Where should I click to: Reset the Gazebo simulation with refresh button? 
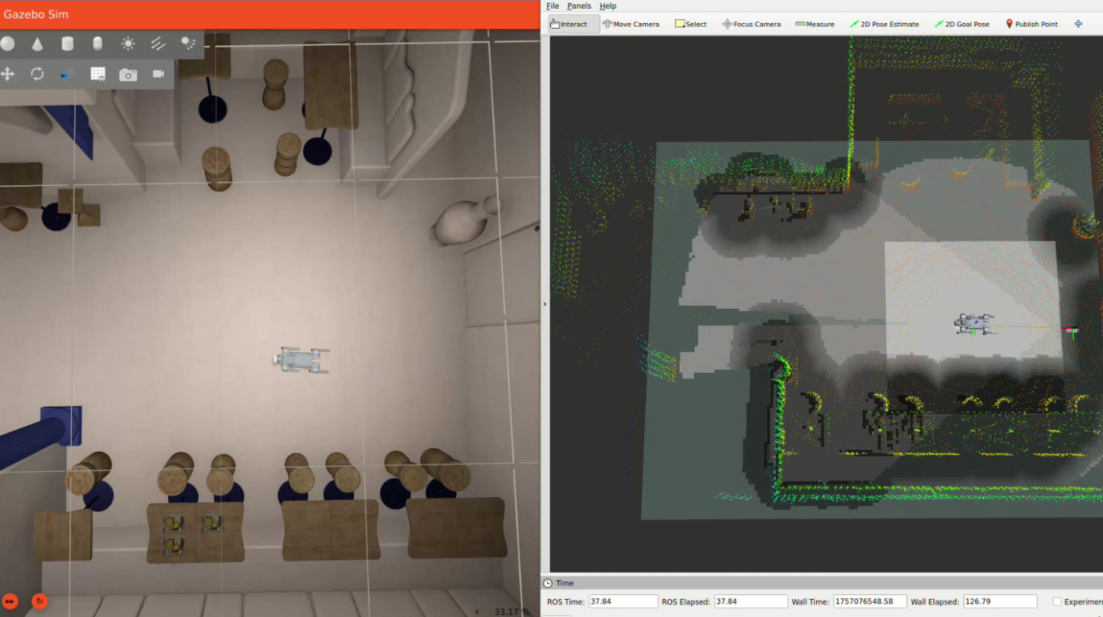click(x=39, y=601)
